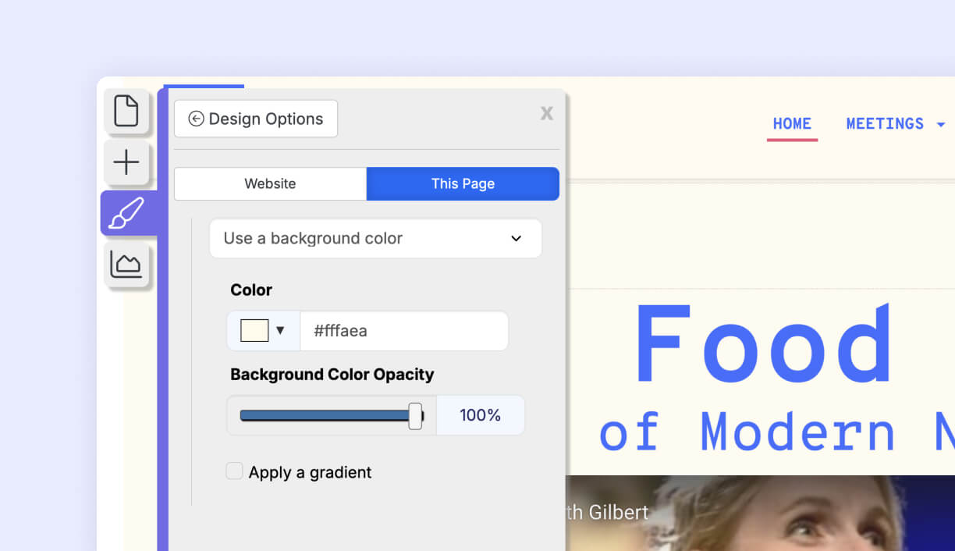
Task: Open the image/analytics panel icon below the brush
Action: (x=127, y=265)
